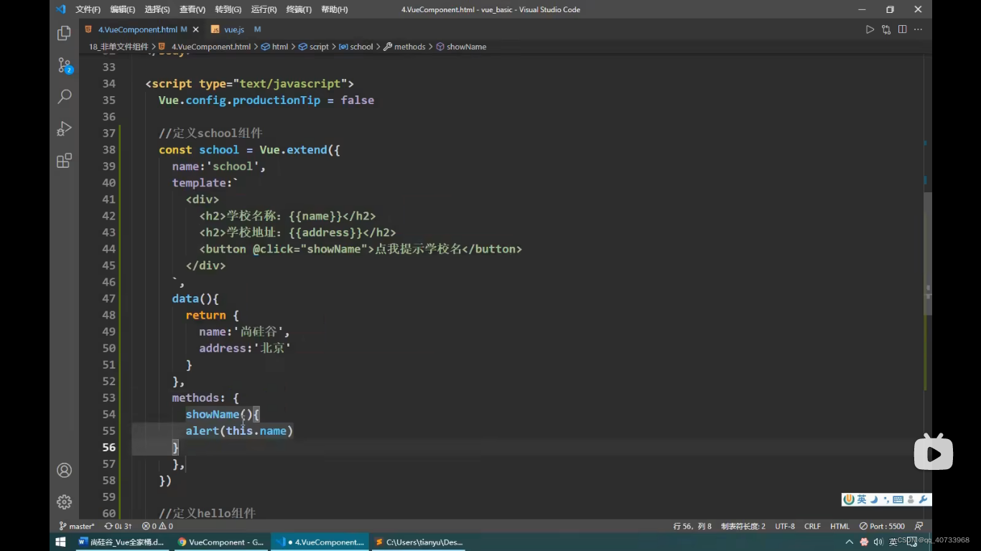This screenshot has height=551, width=981.
Task: Click the feedback icon in status bar
Action: (919, 526)
